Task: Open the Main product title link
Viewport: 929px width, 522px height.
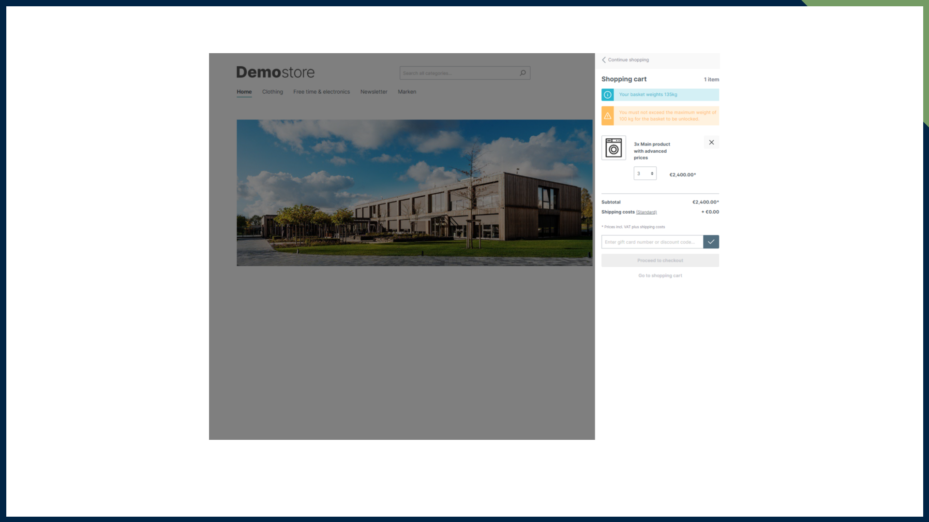Action: tap(652, 151)
